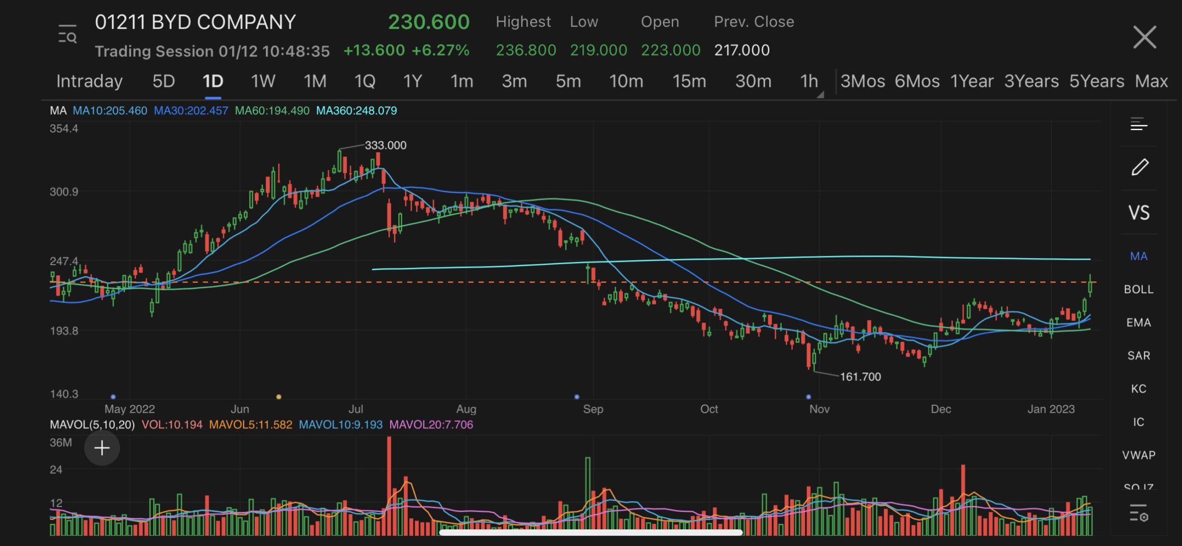This screenshot has width=1182, height=546.
Task: Set chart range to 3Years
Action: (x=1031, y=81)
